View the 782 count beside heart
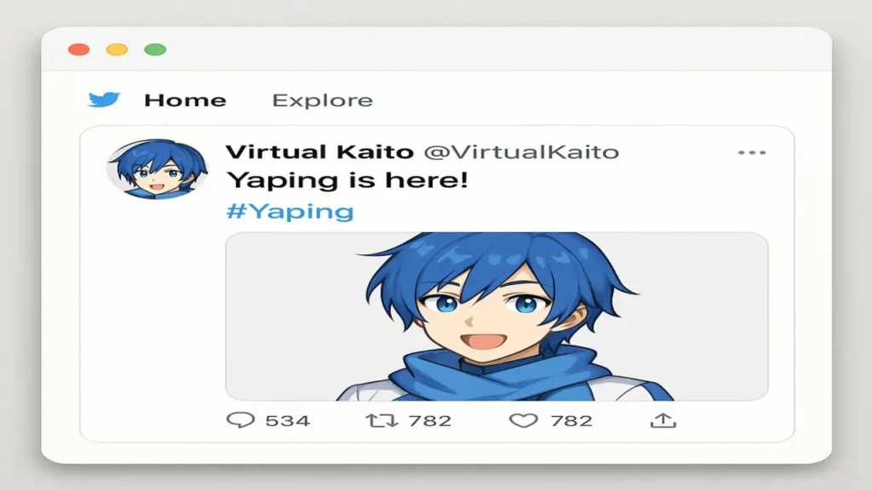 pyautogui.click(x=571, y=420)
